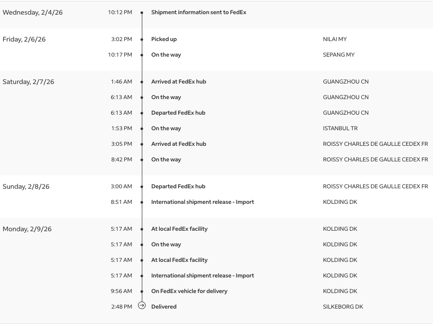The height and width of the screenshot is (327, 433).
Task: Click the On FedEx vehicle for delivery status
Action: tap(189, 292)
